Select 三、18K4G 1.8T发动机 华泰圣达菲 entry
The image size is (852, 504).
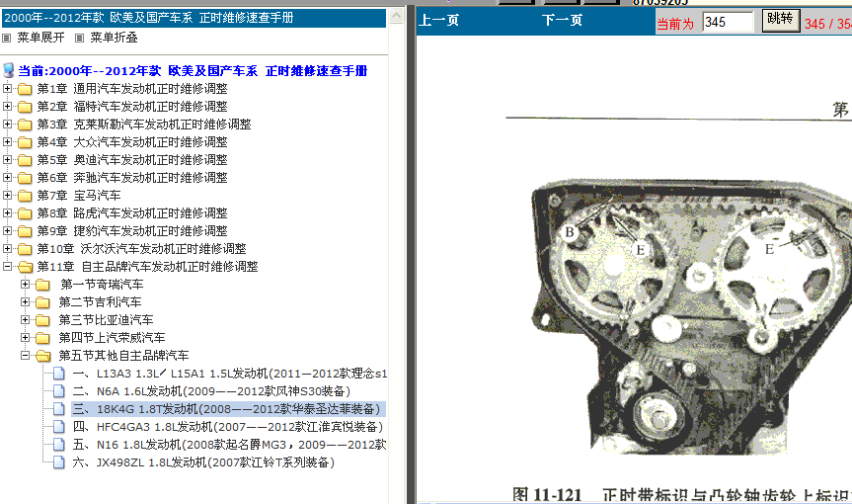(228, 409)
